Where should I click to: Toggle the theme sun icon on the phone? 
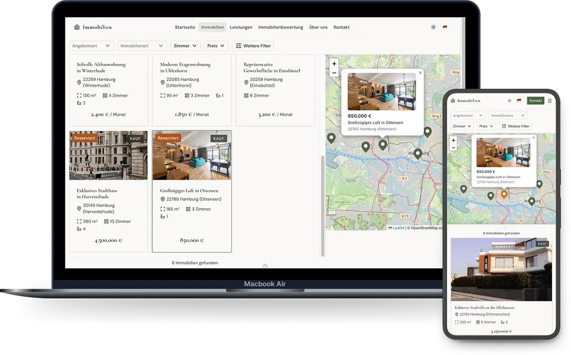tap(509, 100)
